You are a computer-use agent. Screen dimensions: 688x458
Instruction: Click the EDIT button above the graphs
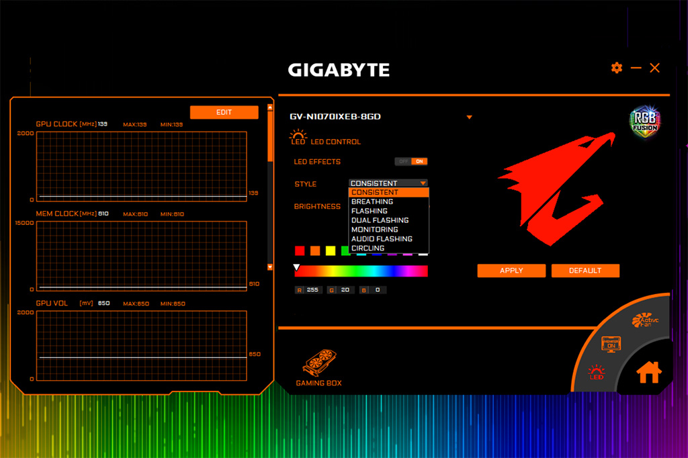coord(224,112)
